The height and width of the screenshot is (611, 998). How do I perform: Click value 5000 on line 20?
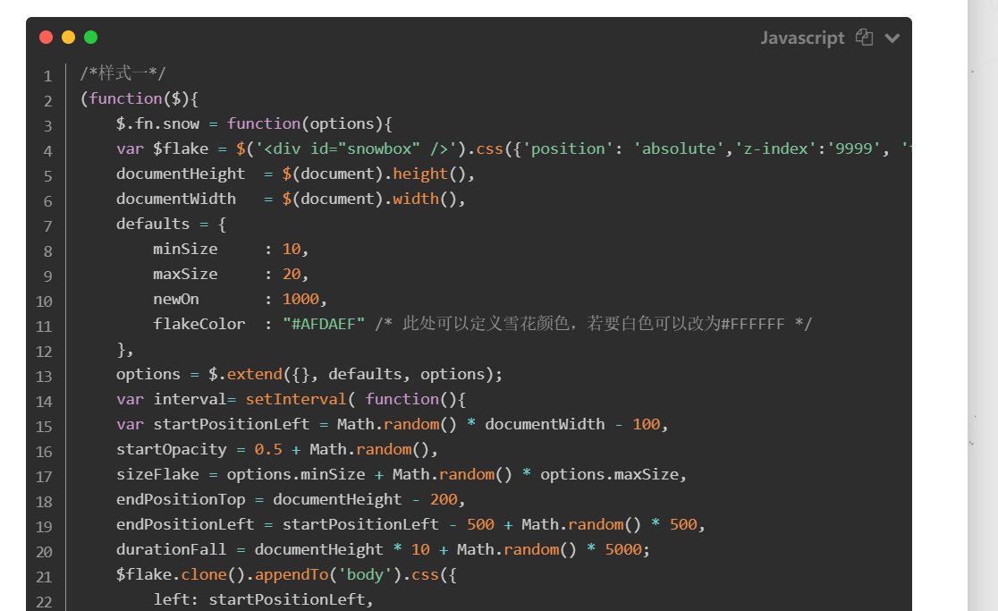point(623,549)
